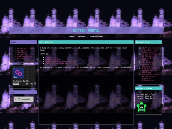Click the x icon on Linkz panel

(35, 42)
